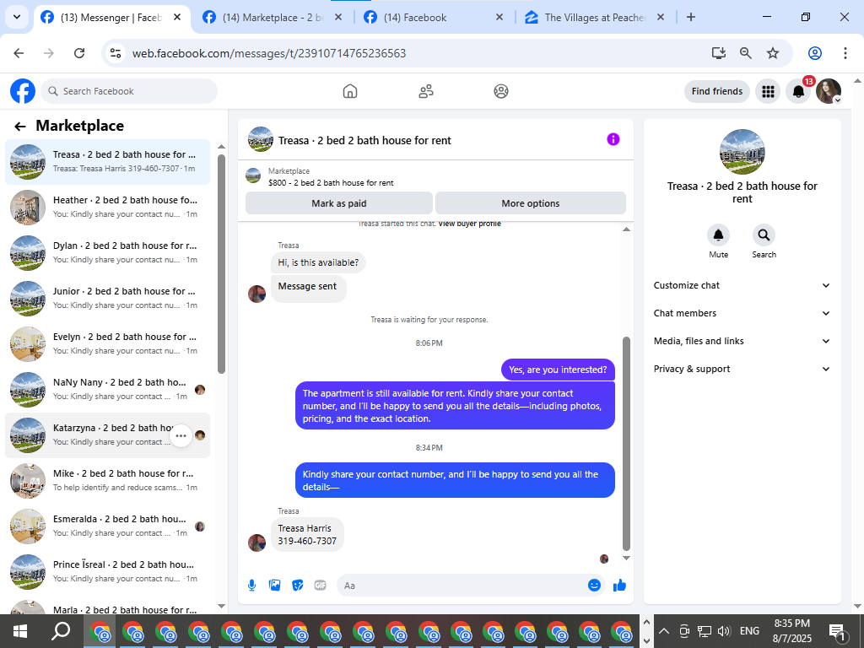Open the emoji picker in message box
This screenshot has width=864, height=648.
(x=594, y=586)
